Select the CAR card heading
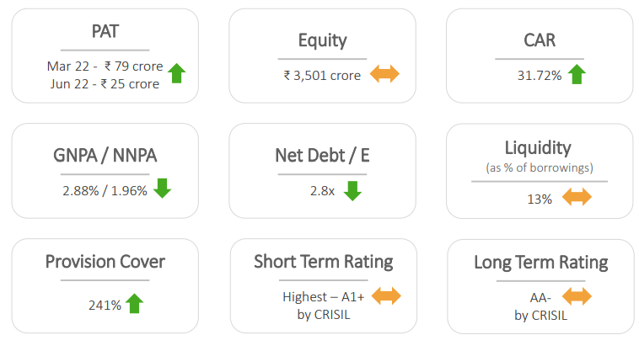The image size is (639, 351). coord(540,40)
